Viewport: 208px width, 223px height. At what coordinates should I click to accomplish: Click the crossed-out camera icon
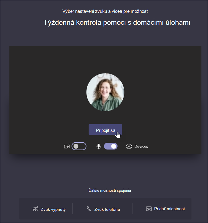[x=67, y=146]
